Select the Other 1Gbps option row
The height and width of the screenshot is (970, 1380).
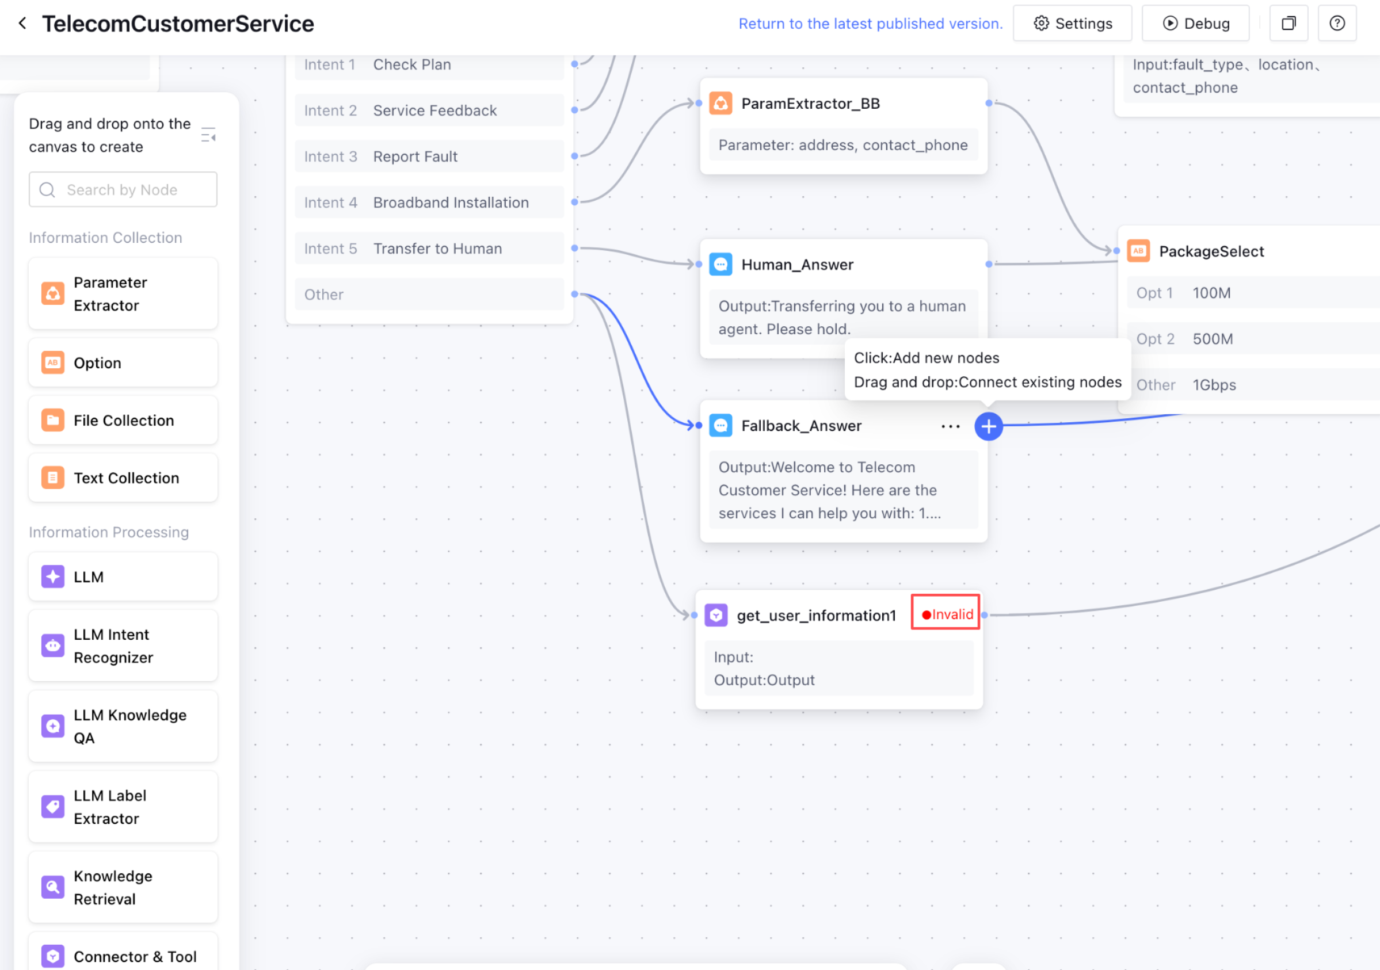click(1253, 385)
